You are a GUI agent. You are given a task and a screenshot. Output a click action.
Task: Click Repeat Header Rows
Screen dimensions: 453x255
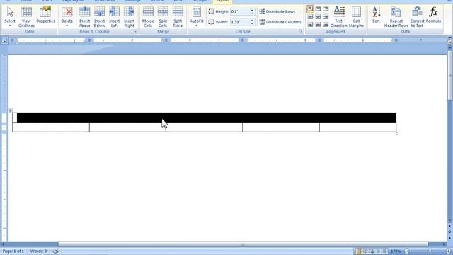[x=396, y=17]
